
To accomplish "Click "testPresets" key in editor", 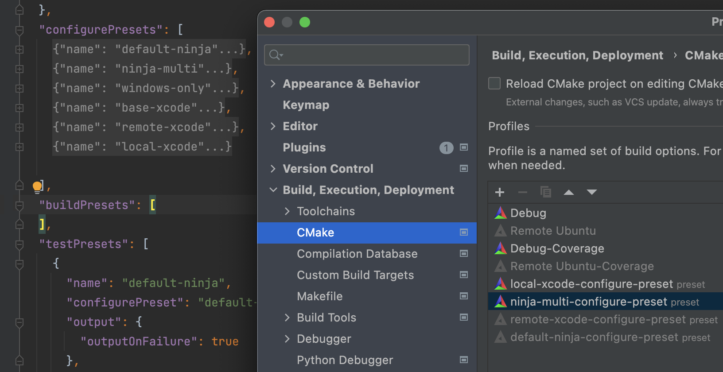I will click(84, 244).
